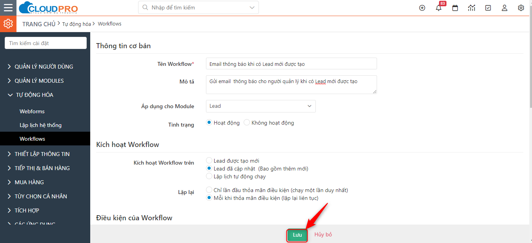The height and width of the screenshot is (243, 532).
Task: Click the Tìm kiếm cài đặt search box
Action: coord(46,43)
